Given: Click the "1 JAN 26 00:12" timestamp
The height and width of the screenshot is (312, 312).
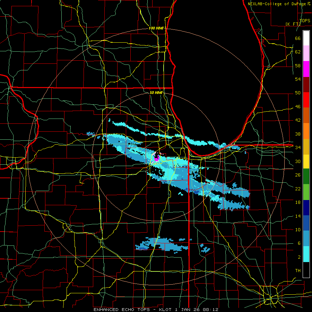Looking at the screenshot, I should click(x=197, y=310).
